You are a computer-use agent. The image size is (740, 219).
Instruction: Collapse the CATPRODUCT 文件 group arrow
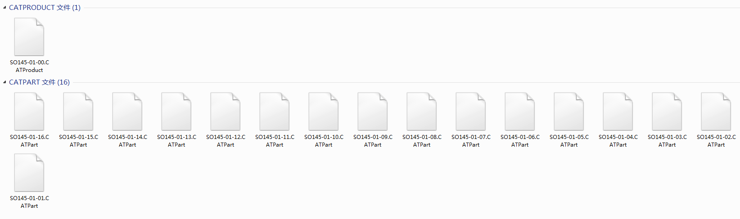pos(5,8)
